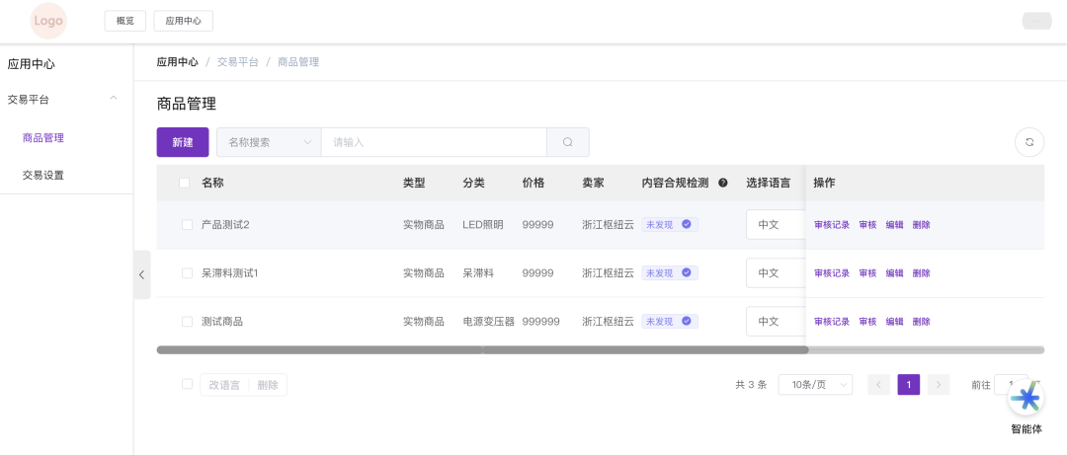Viewport: 1067px width, 455px height.
Task: Tick the checkbox for 产品测试2
Action: pyautogui.click(x=187, y=225)
